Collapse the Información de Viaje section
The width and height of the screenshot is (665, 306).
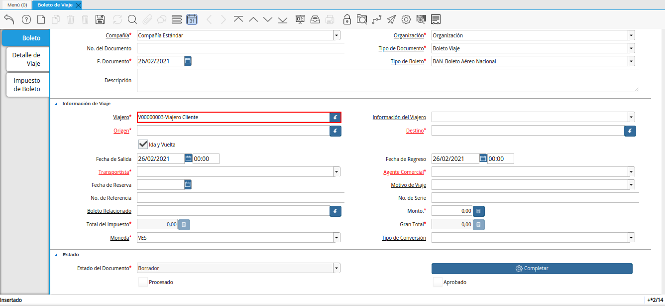click(x=56, y=104)
